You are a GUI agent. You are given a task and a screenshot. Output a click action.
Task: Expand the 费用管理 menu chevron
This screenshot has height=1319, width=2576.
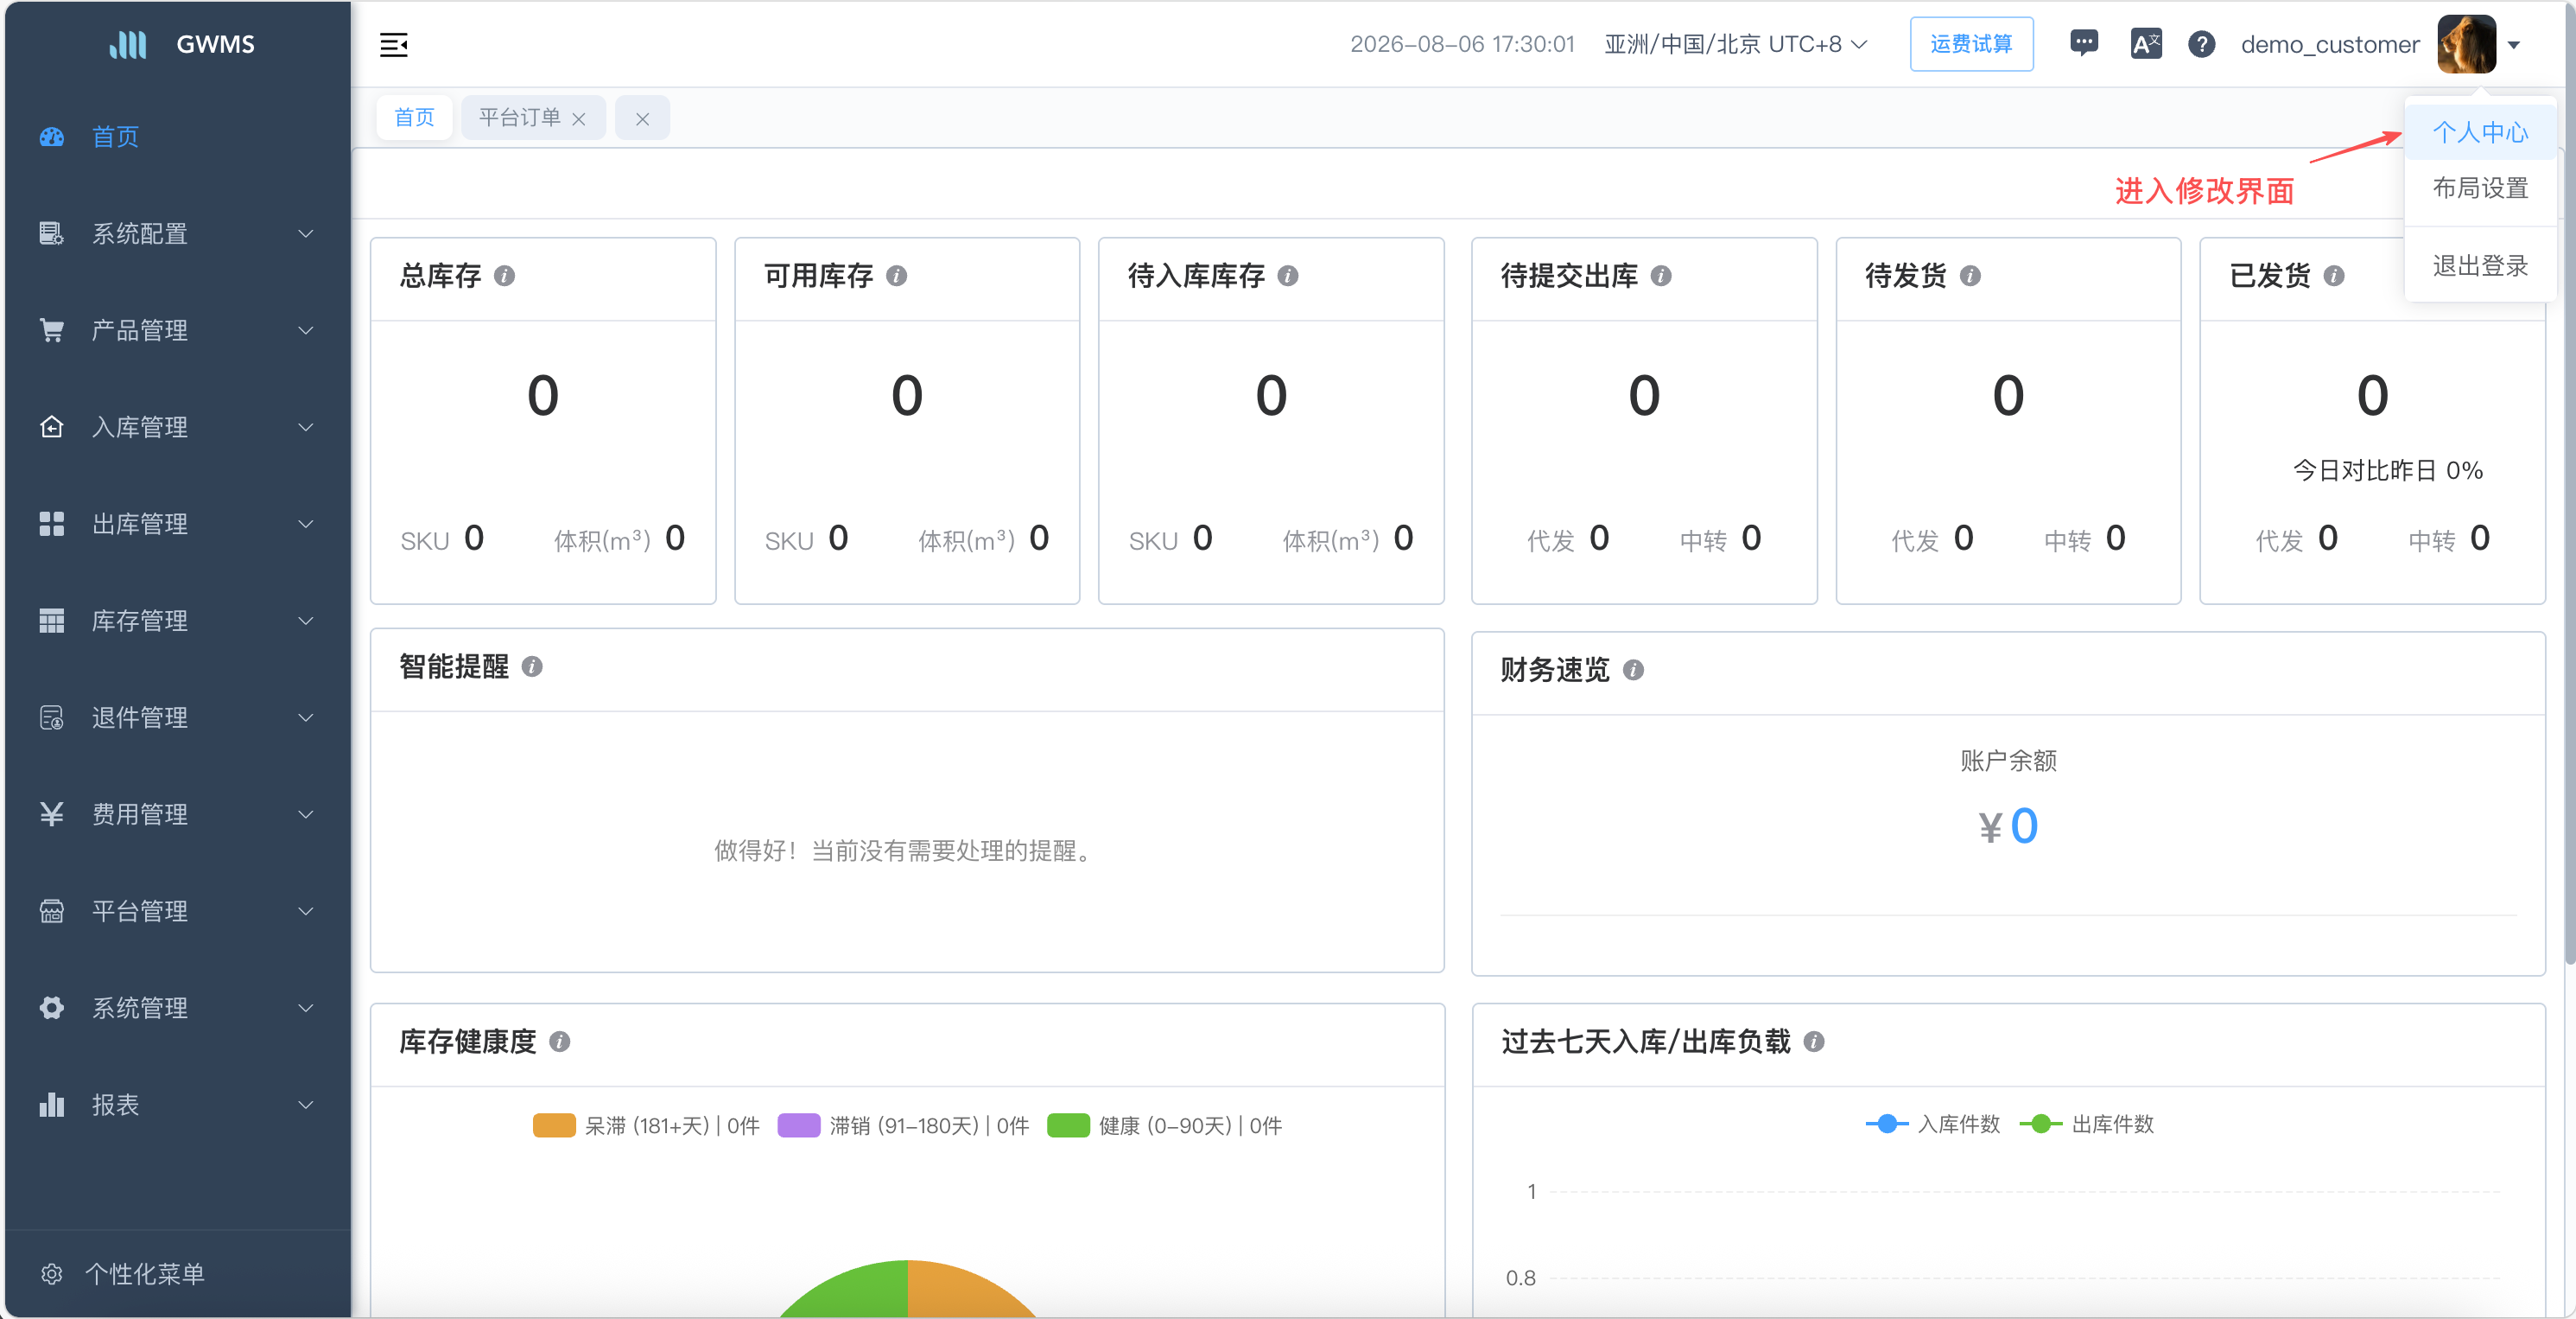pyautogui.click(x=306, y=813)
